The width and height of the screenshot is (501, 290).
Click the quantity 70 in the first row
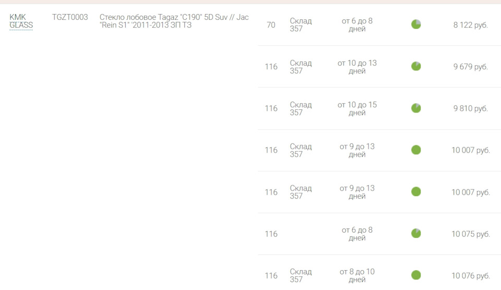271,25
